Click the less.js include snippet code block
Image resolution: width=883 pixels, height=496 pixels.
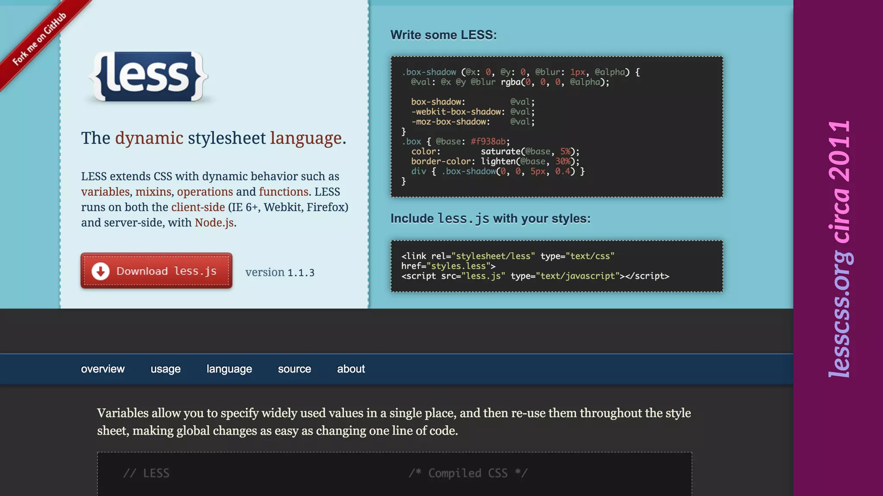pyautogui.click(x=556, y=266)
